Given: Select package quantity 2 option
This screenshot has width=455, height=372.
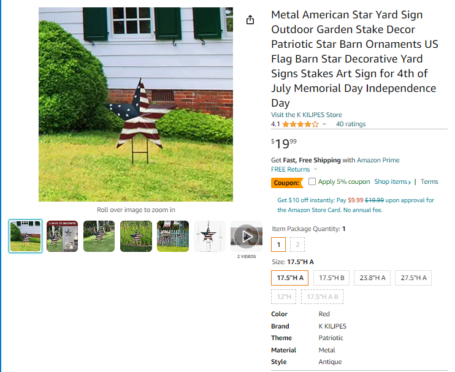Looking at the screenshot, I should click(297, 245).
